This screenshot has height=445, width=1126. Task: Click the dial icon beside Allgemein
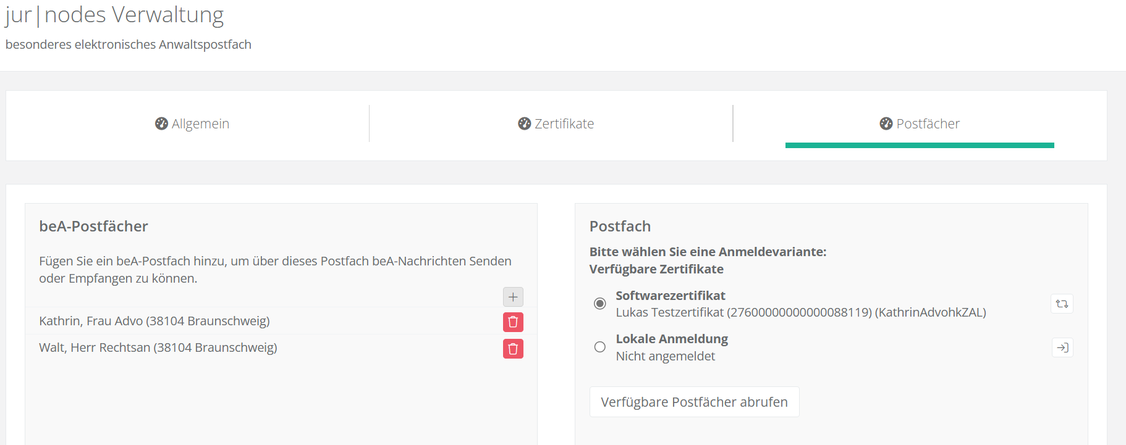point(161,123)
